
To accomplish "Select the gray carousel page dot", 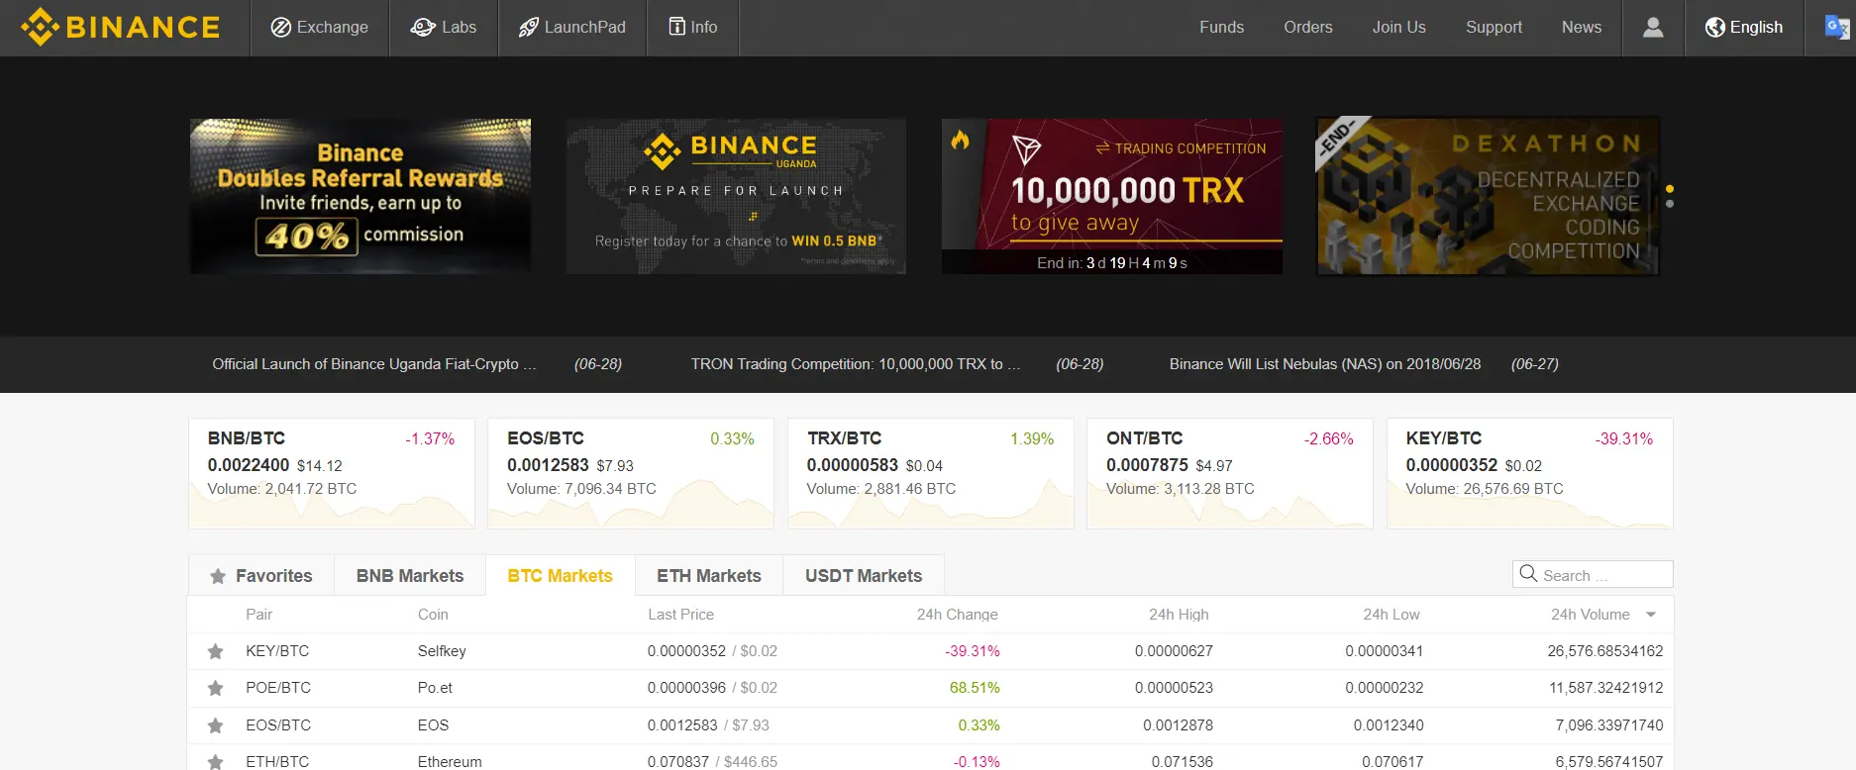I will pos(1670,204).
